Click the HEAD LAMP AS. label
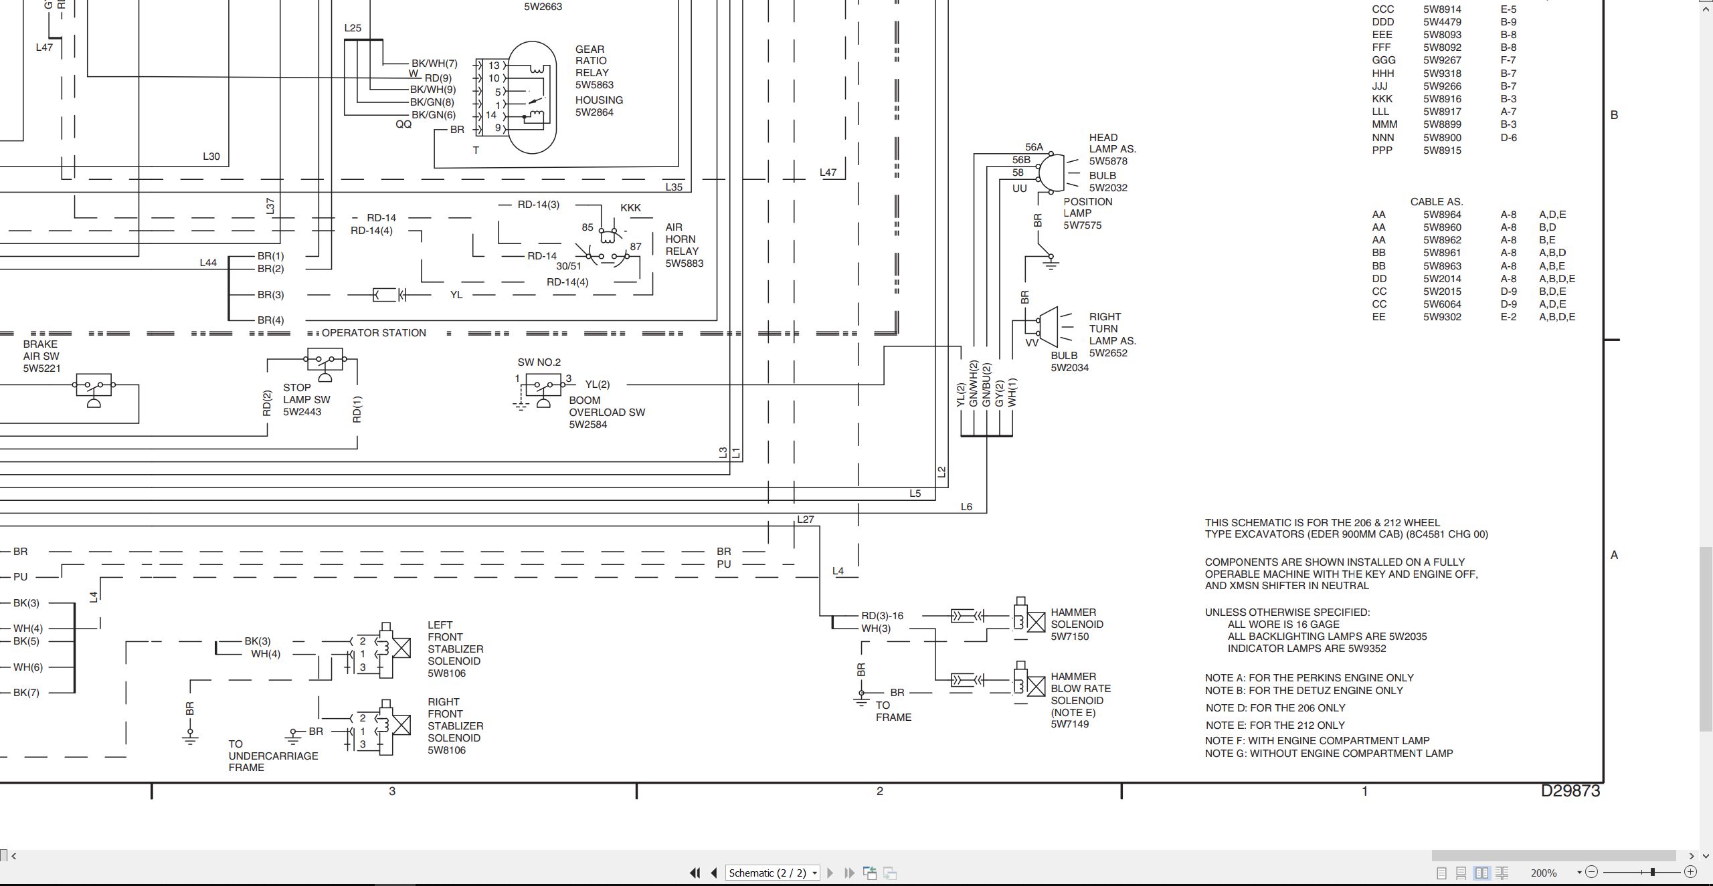The width and height of the screenshot is (1713, 886). 1112,143
